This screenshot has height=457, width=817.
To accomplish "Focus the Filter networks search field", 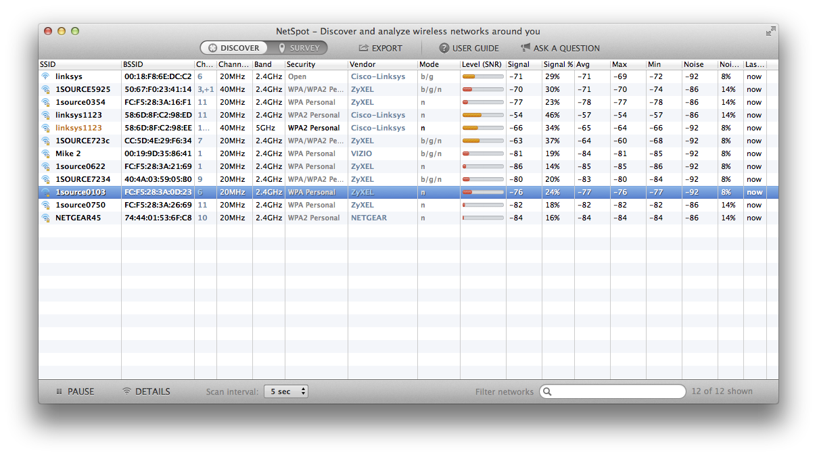I will [x=613, y=391].
